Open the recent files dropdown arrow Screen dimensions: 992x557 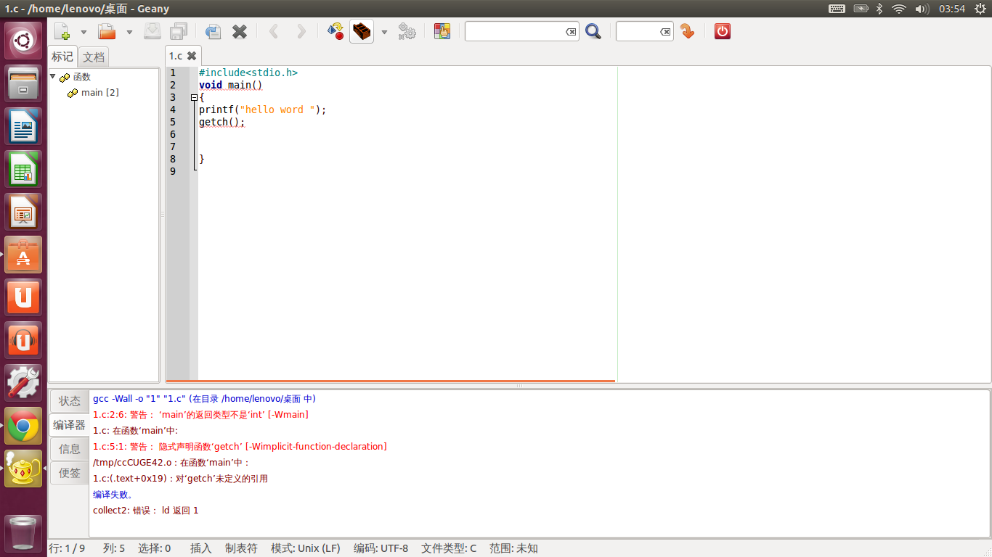tap(129, 33)
